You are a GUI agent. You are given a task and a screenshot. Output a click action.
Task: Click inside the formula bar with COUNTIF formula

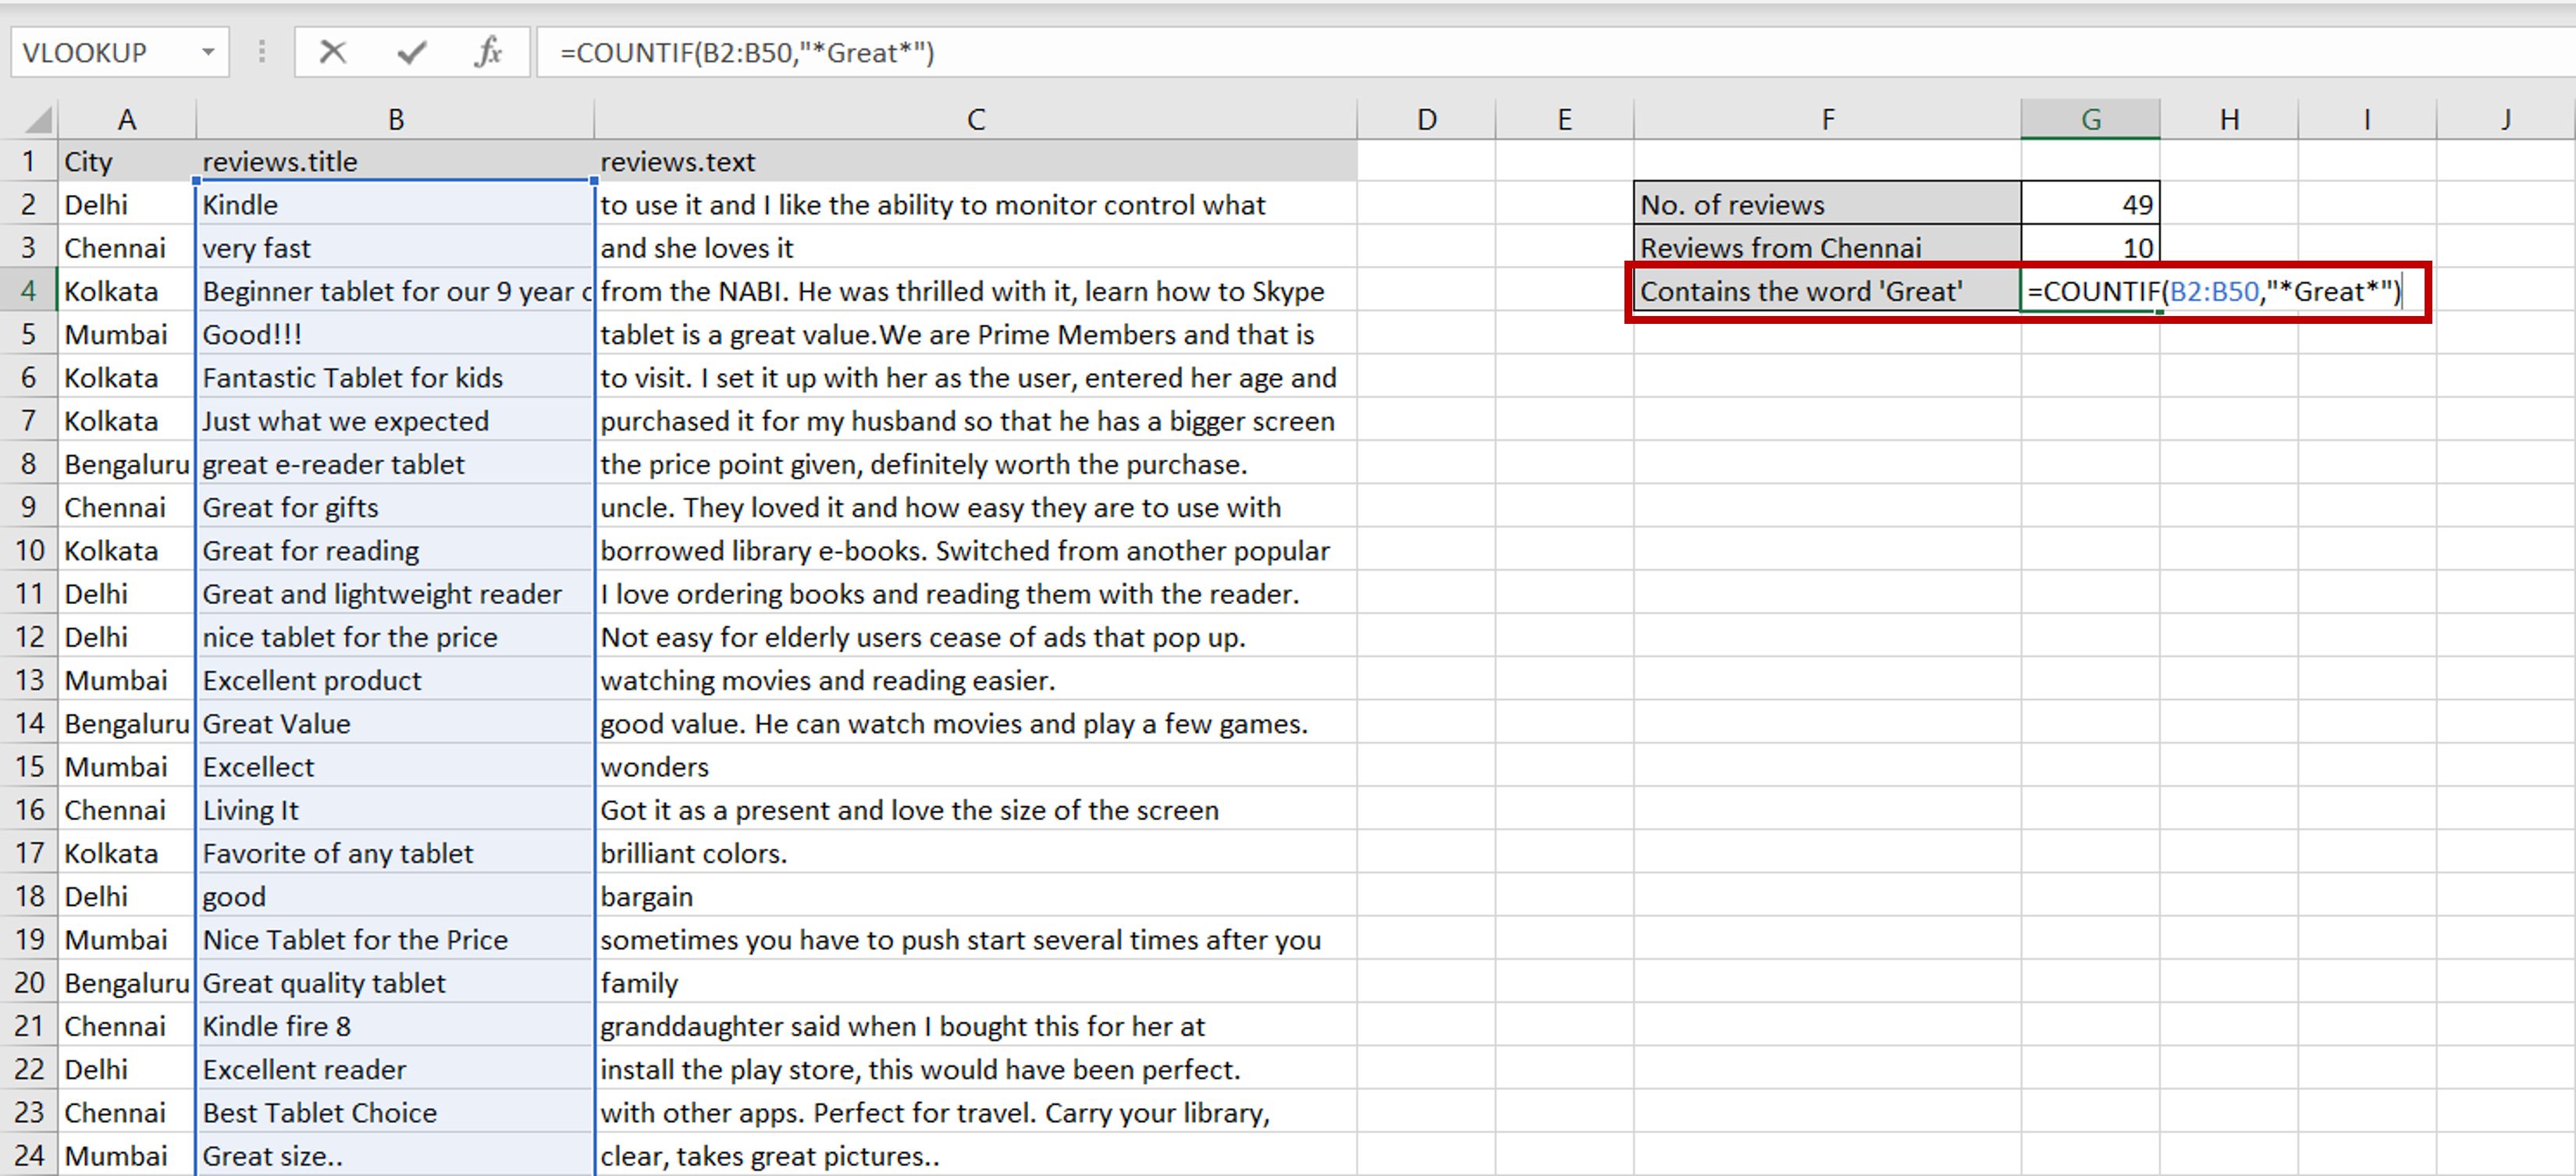(900, 52)
